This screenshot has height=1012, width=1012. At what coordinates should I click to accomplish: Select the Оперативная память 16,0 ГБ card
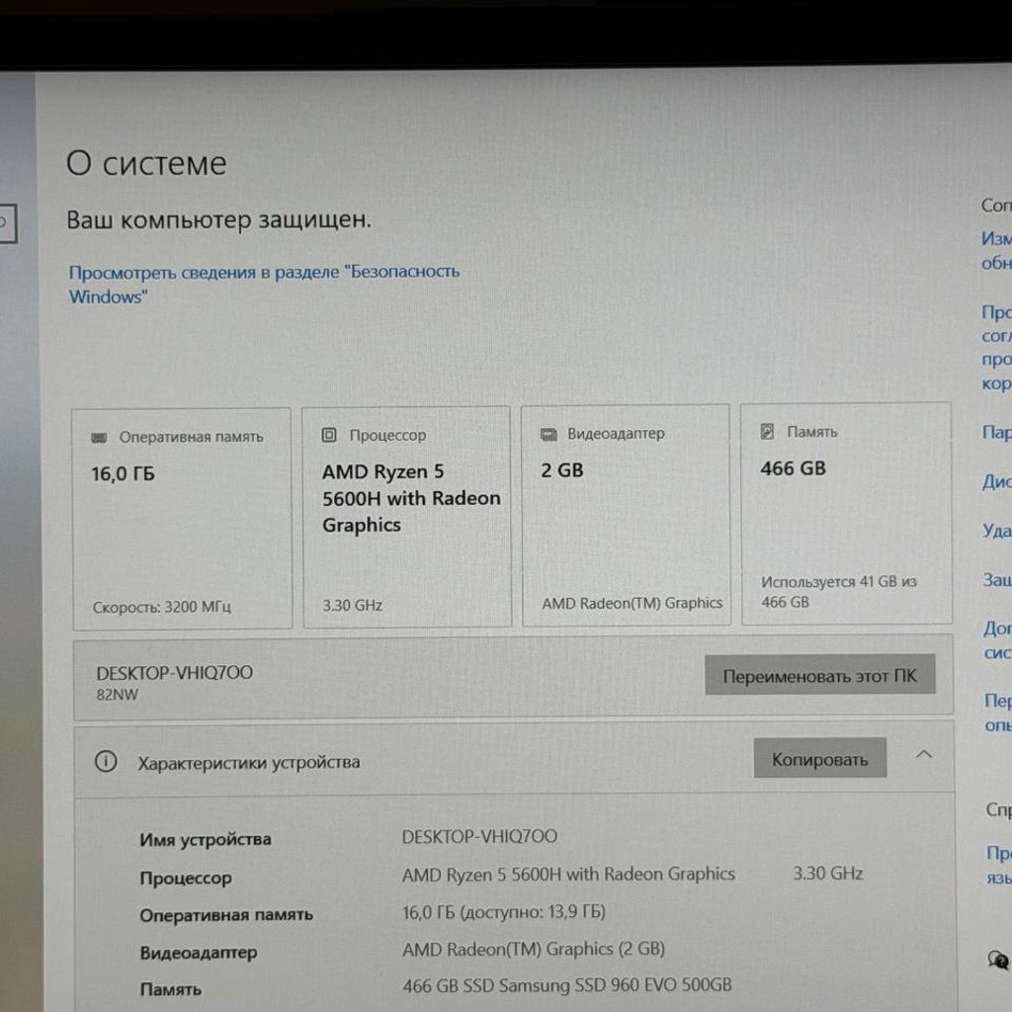pyautogui.click(x=182, y=519)
